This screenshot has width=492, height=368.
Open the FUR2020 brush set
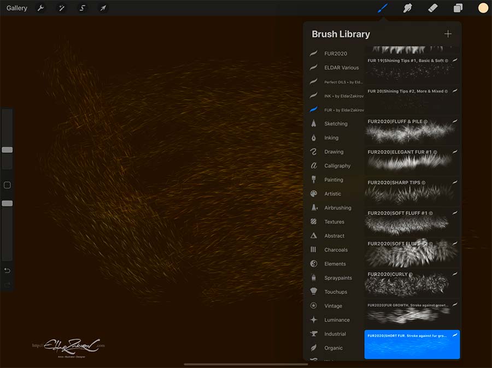336,54
